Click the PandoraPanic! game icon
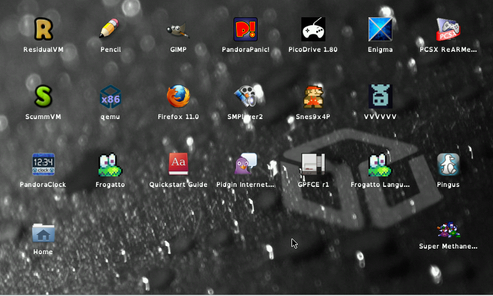 click(x=245, y=29)
